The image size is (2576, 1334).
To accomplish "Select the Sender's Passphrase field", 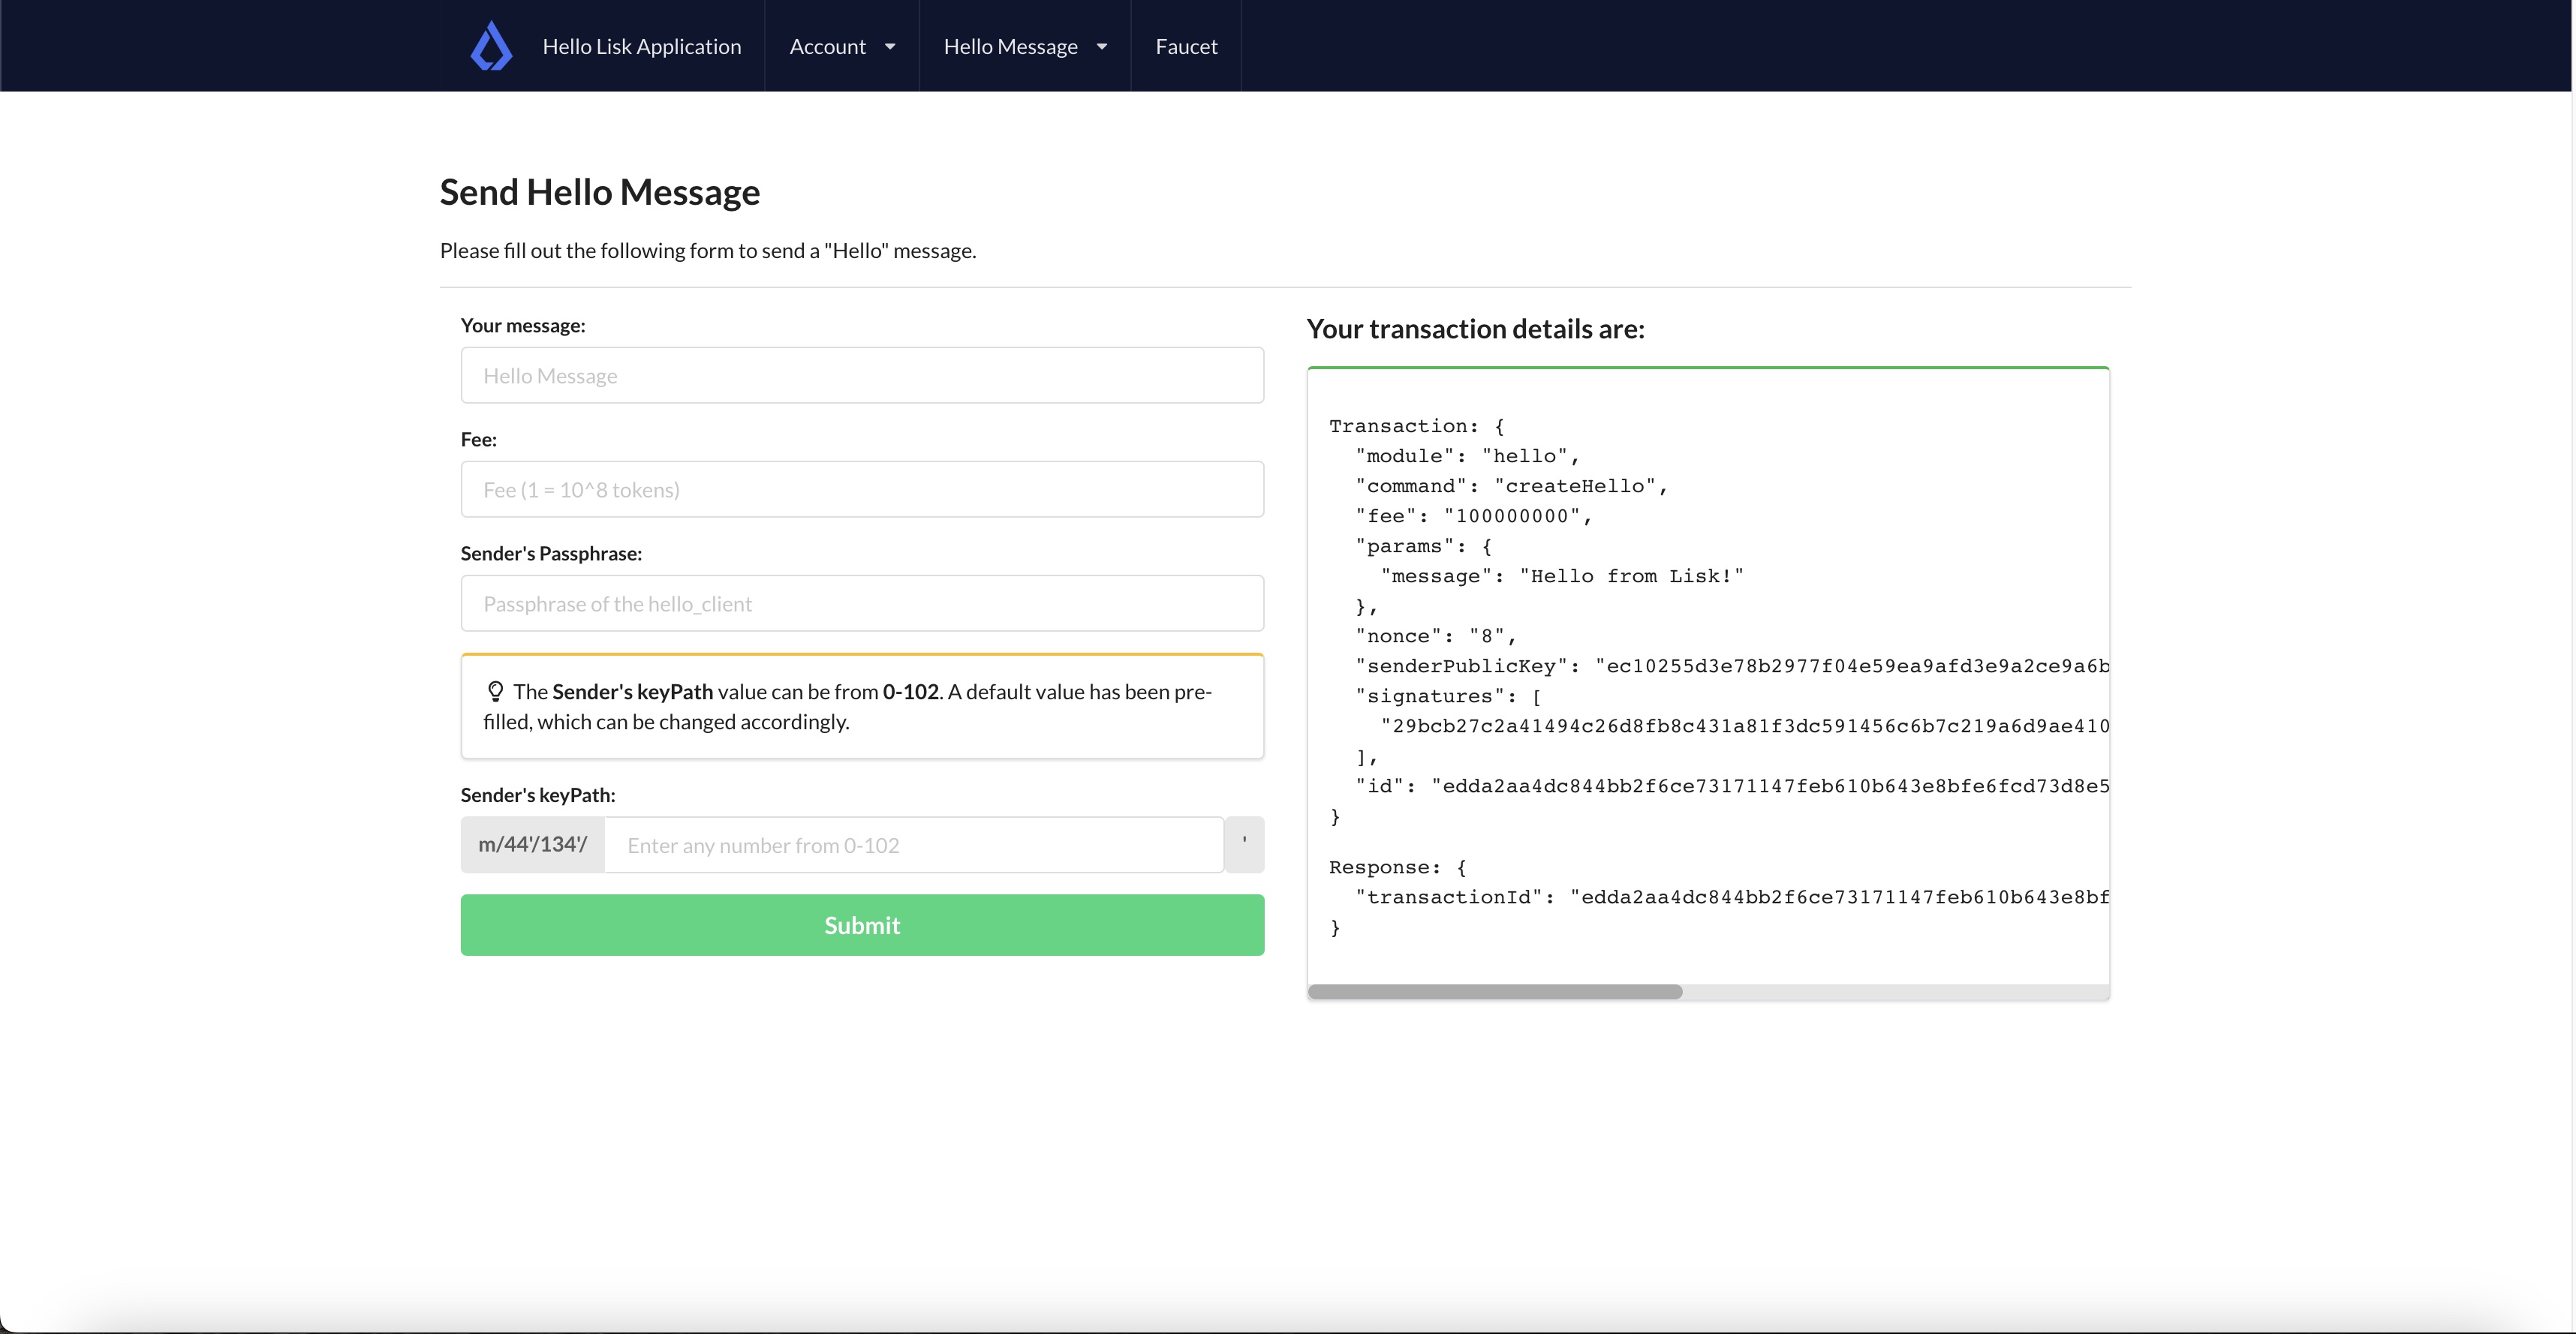I will tap(862, 603).
